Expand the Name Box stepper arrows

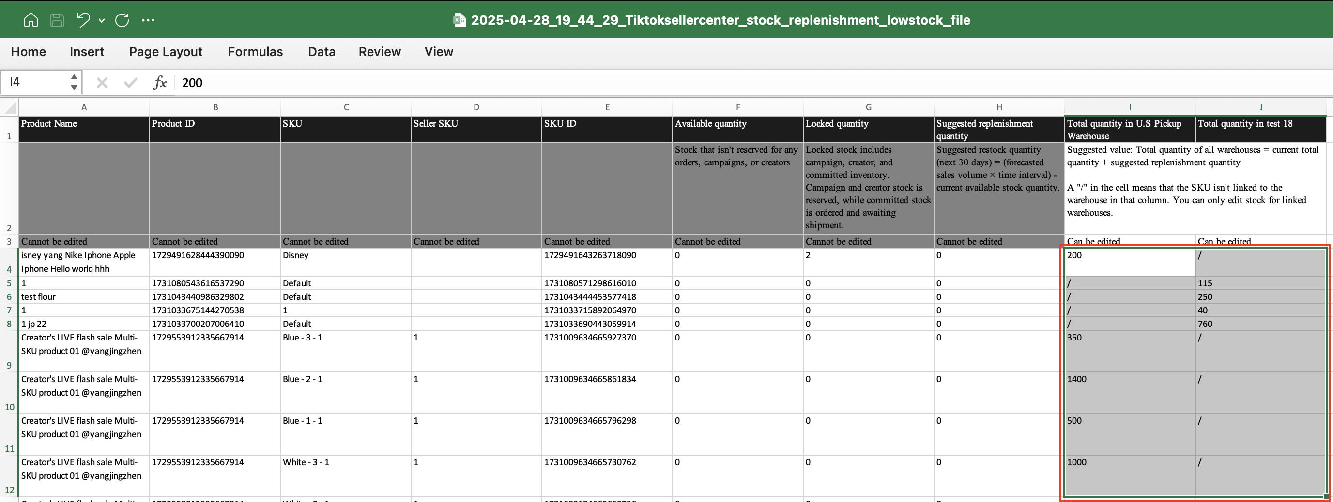(x=74, y=82)
